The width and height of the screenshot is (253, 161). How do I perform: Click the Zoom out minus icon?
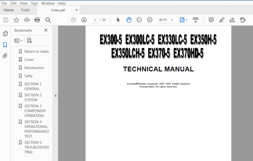coord(139,20)
